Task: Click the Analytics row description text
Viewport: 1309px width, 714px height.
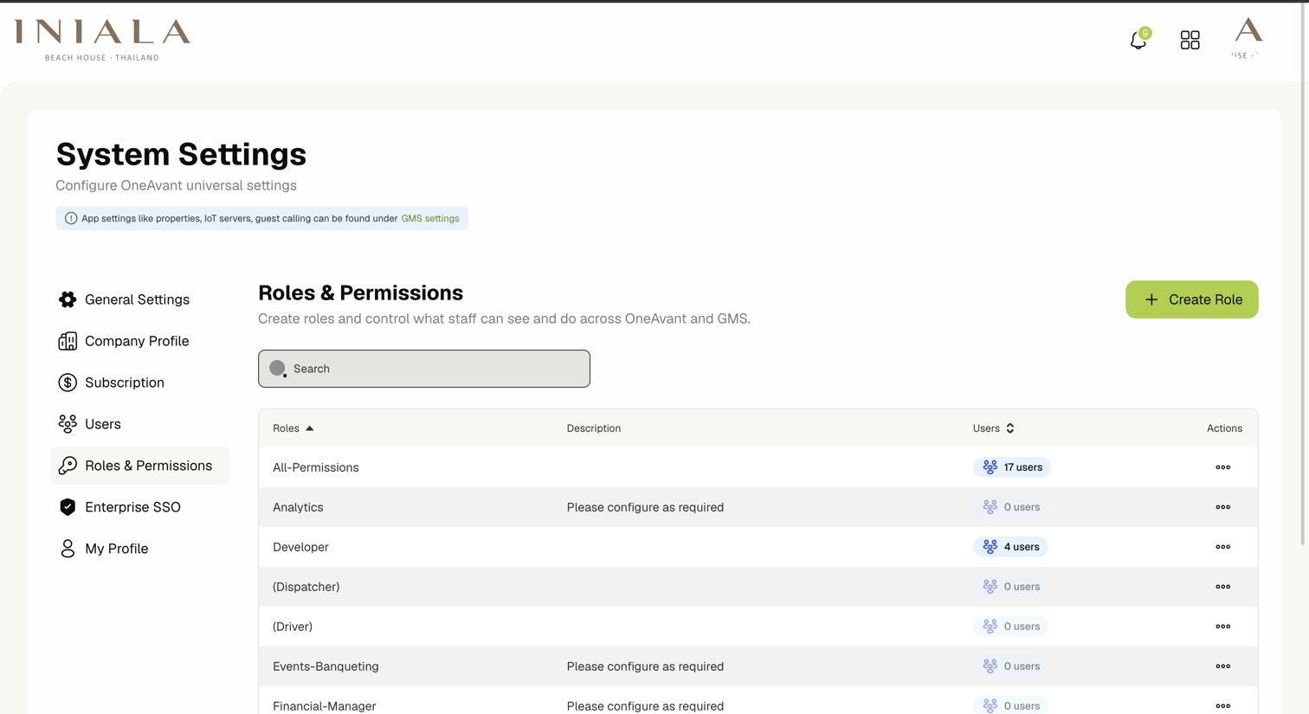Action: [645, 507]
